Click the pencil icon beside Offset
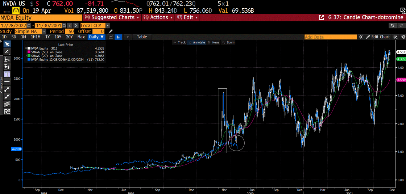 point(111,31)
